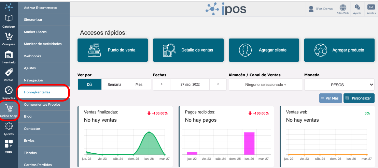This screenshot has width=378, height=168.
Task: Click the Sitio Web globe icon
Action: (343, 7)
